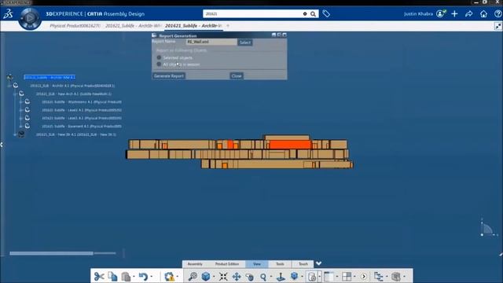Click the Fit All In icon
Screen dimensions: 503x283
[x=223, y=276]
